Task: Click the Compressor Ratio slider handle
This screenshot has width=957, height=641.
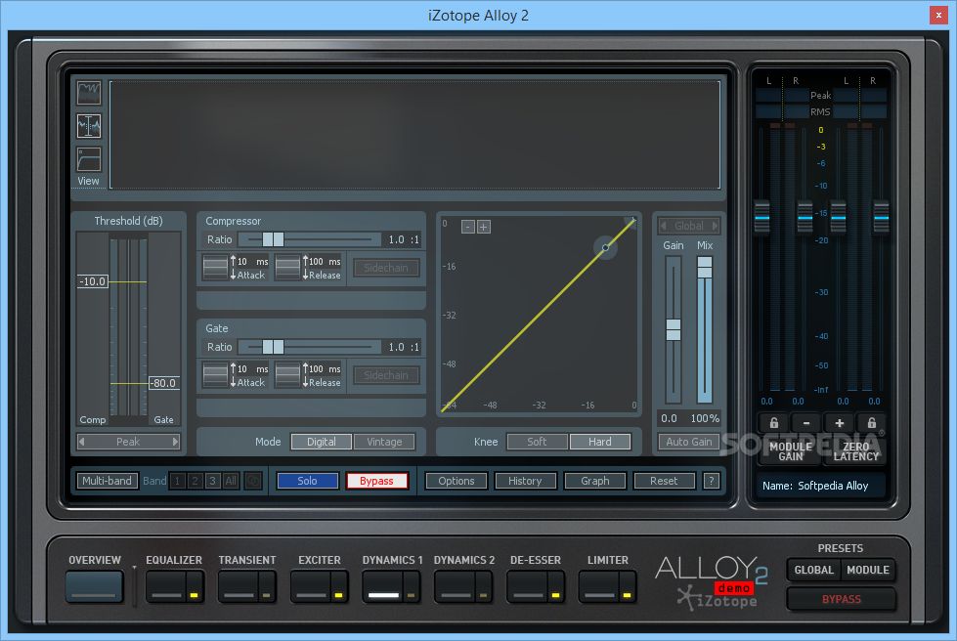Action: click(273, 239)
